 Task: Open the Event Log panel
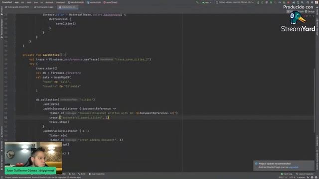click(287, 174)
